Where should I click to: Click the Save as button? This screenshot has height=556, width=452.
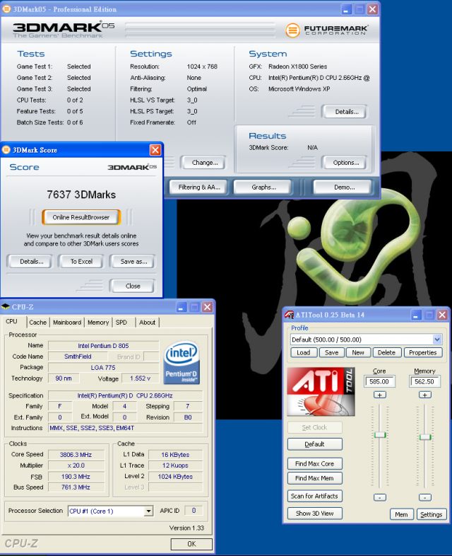point(133,262)
